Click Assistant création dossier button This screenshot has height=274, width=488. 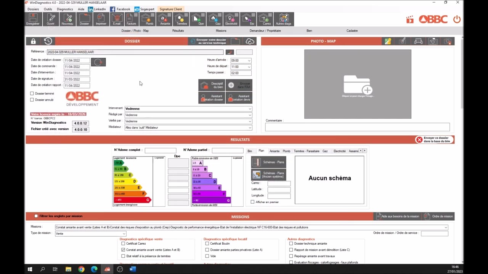click(x=212, y=98)
